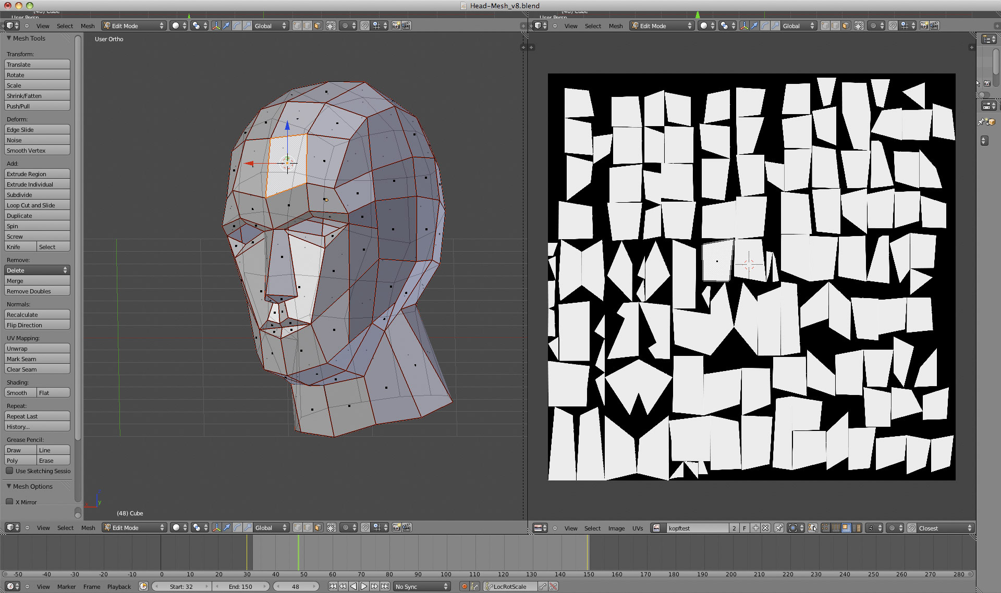Click Loop Cut and Slide

click(x=37, y=205)
